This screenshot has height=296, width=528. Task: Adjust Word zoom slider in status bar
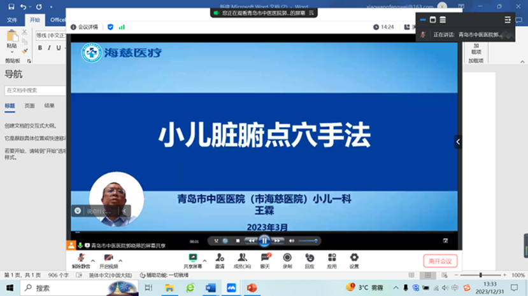[480, 275]
